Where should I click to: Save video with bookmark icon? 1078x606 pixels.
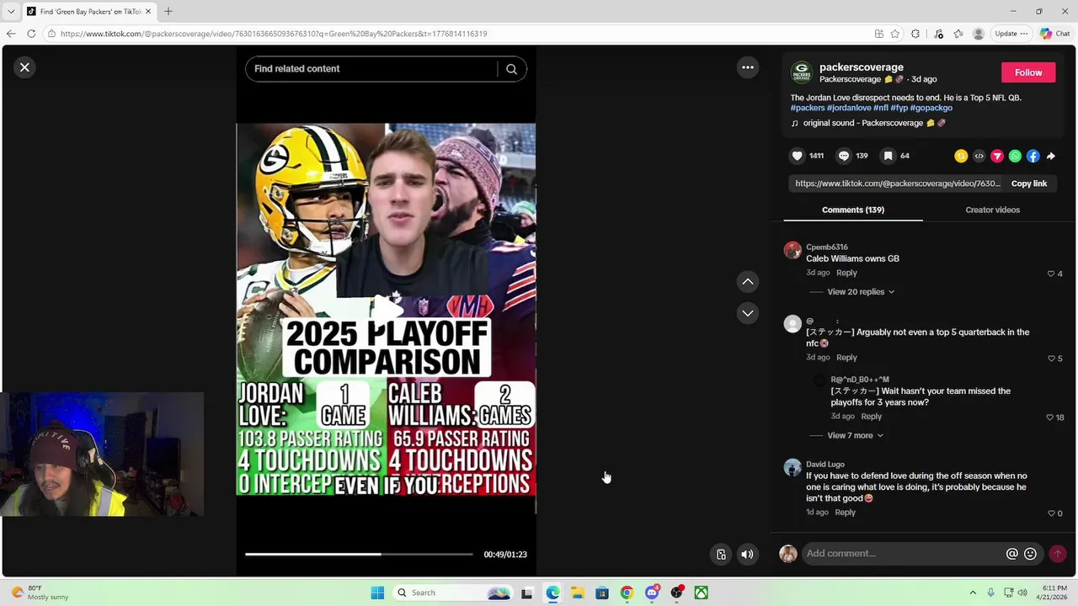(888, 156)
